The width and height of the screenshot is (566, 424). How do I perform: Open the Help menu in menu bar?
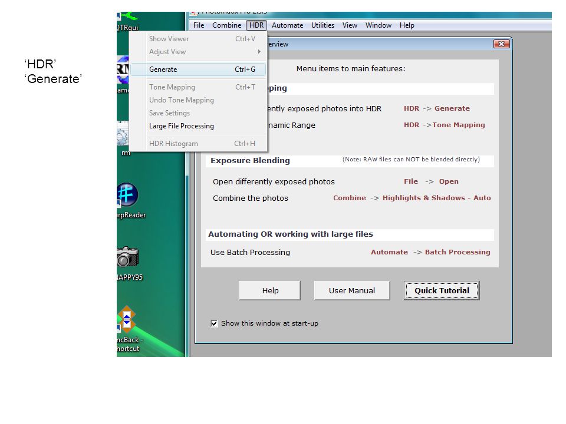(407, 25)
